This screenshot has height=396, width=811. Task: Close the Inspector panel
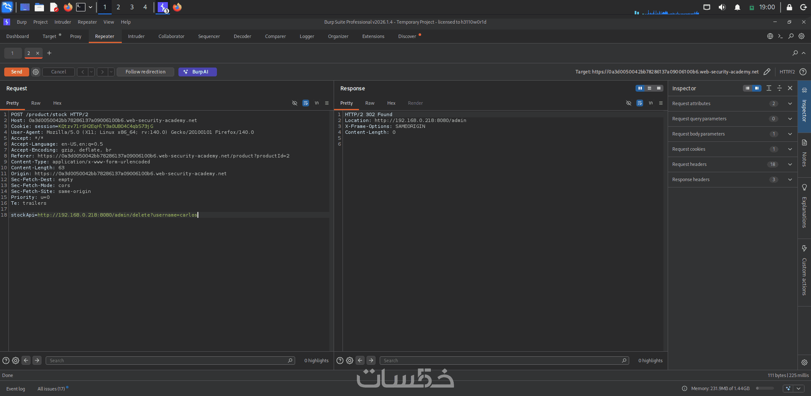[790, 88]
